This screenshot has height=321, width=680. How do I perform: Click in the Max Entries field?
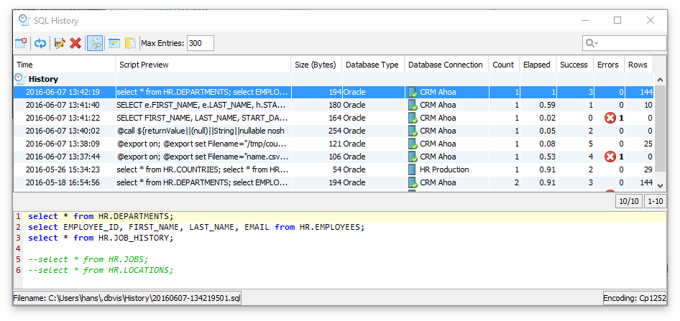[201, 43]
